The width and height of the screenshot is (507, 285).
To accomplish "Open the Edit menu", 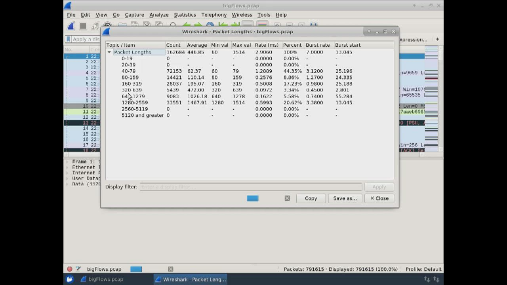I will [x=86, y=15].
